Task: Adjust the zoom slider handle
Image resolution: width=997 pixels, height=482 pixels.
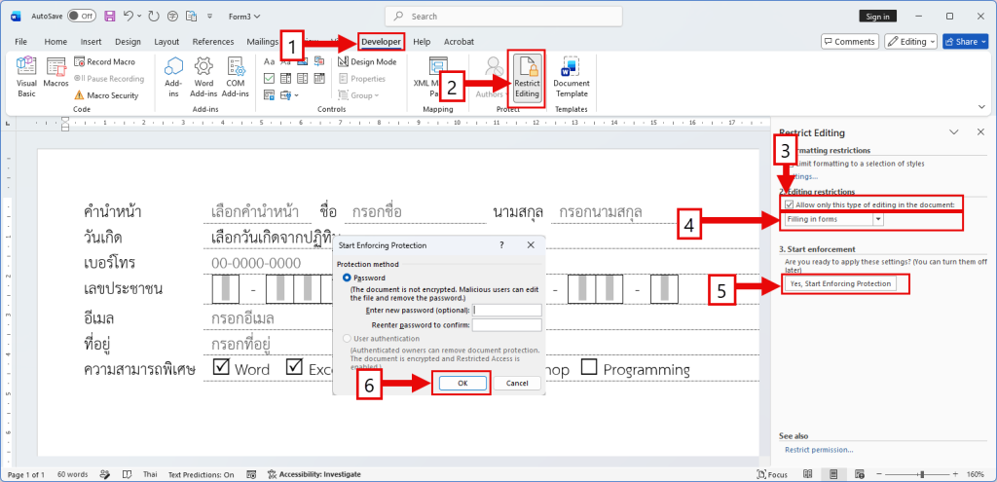Action: [922, 474]
